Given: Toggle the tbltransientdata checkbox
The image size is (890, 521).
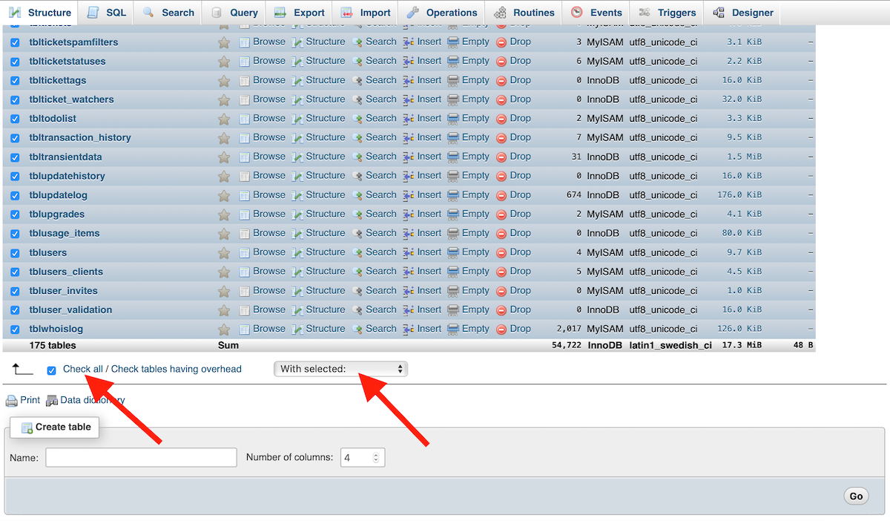Looking at the screenshot, I should [15, 157].
